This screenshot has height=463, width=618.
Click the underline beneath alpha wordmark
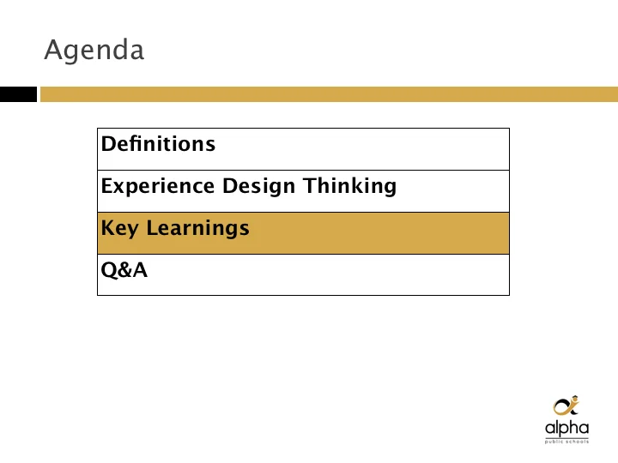566,438
